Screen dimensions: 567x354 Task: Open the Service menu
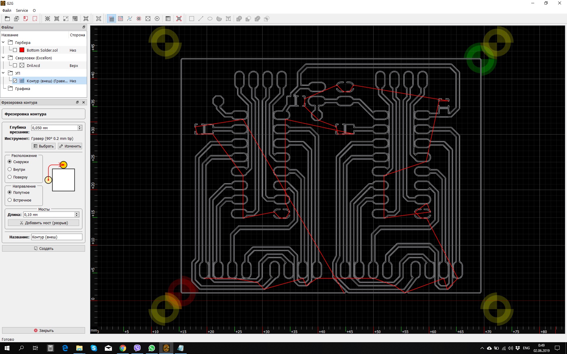point(22,10)
